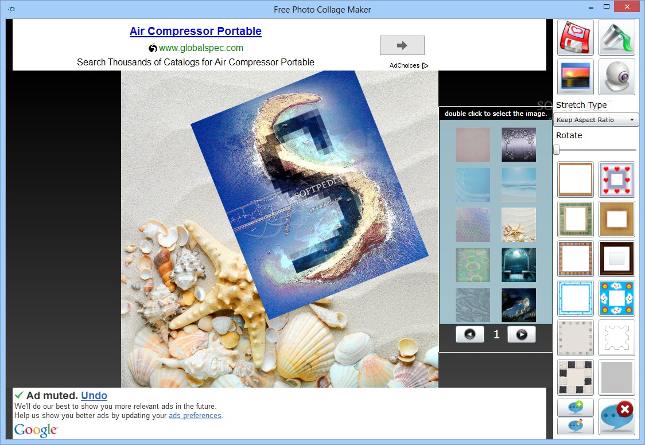Image resolution: width=645 pixels, height=445 pixels.
Task: Open the sunset photo picture icon
Action: (x=575, y=77)
